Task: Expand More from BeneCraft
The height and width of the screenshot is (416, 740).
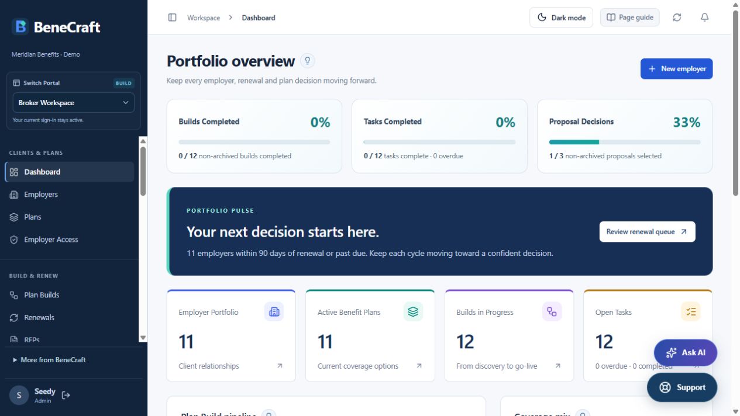Action: [x=49, y=360]
